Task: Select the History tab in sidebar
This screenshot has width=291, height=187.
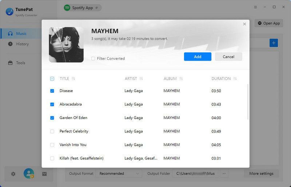Action: 21,44
